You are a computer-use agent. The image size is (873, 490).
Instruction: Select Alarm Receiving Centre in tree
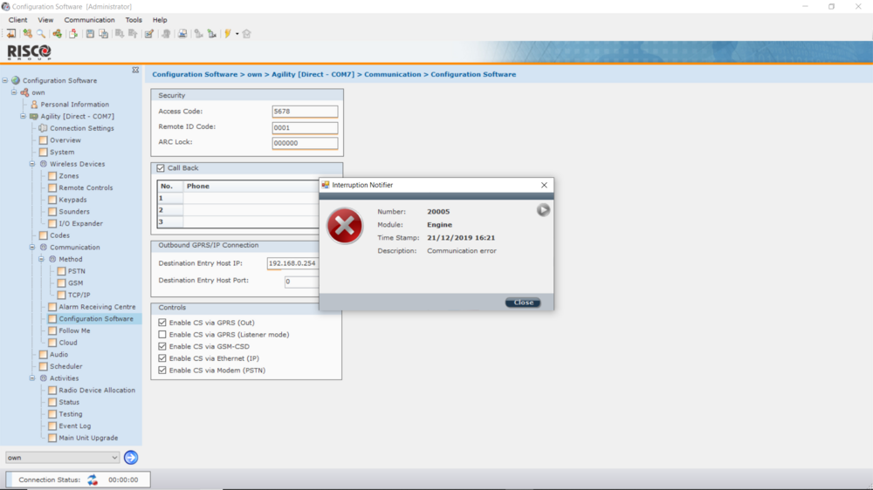click(97, 307)
